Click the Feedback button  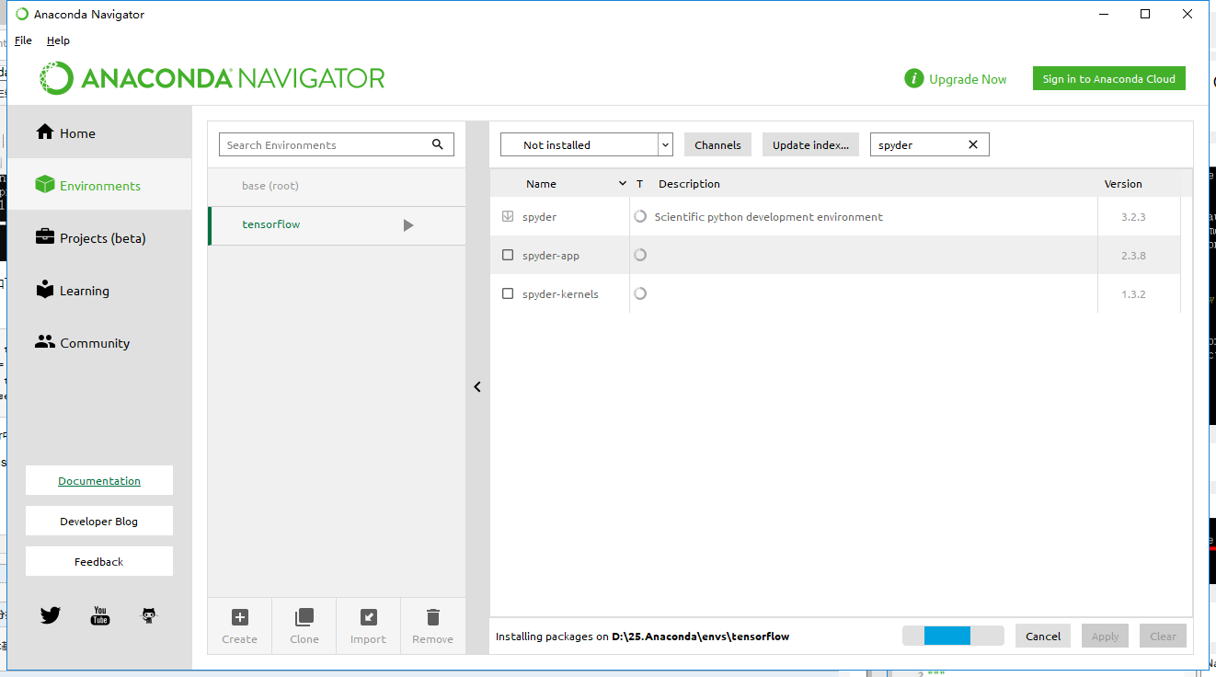[99, 561]
